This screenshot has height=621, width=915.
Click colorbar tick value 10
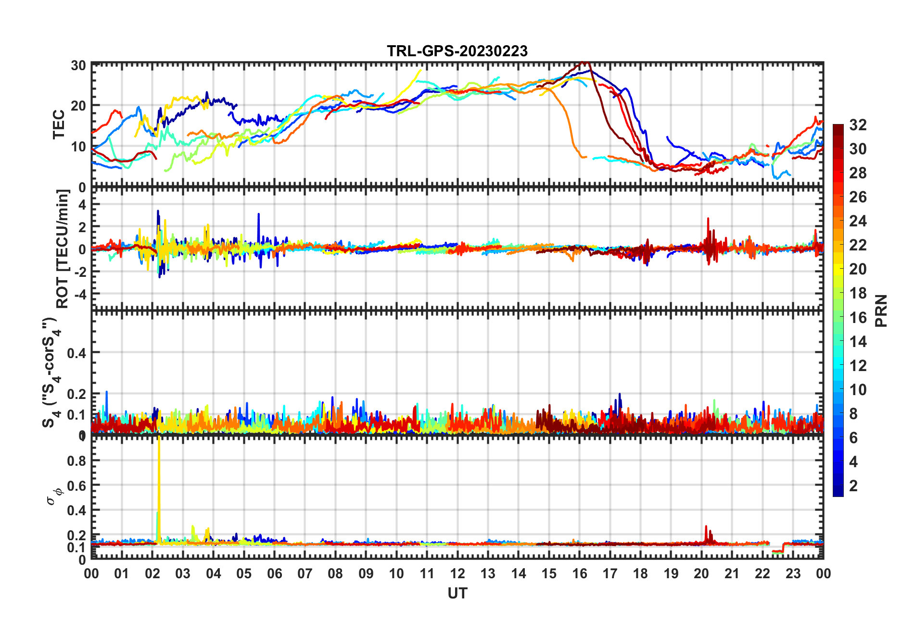[x=858, y=389]
